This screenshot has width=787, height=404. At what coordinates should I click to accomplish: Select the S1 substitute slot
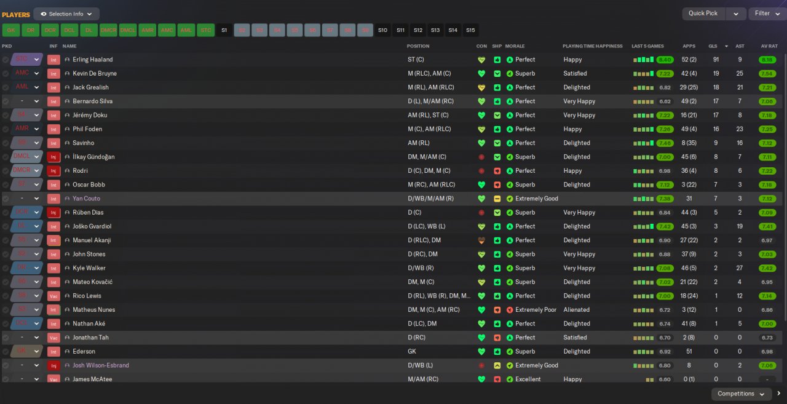pyautogui.click(x=224, y=30)
